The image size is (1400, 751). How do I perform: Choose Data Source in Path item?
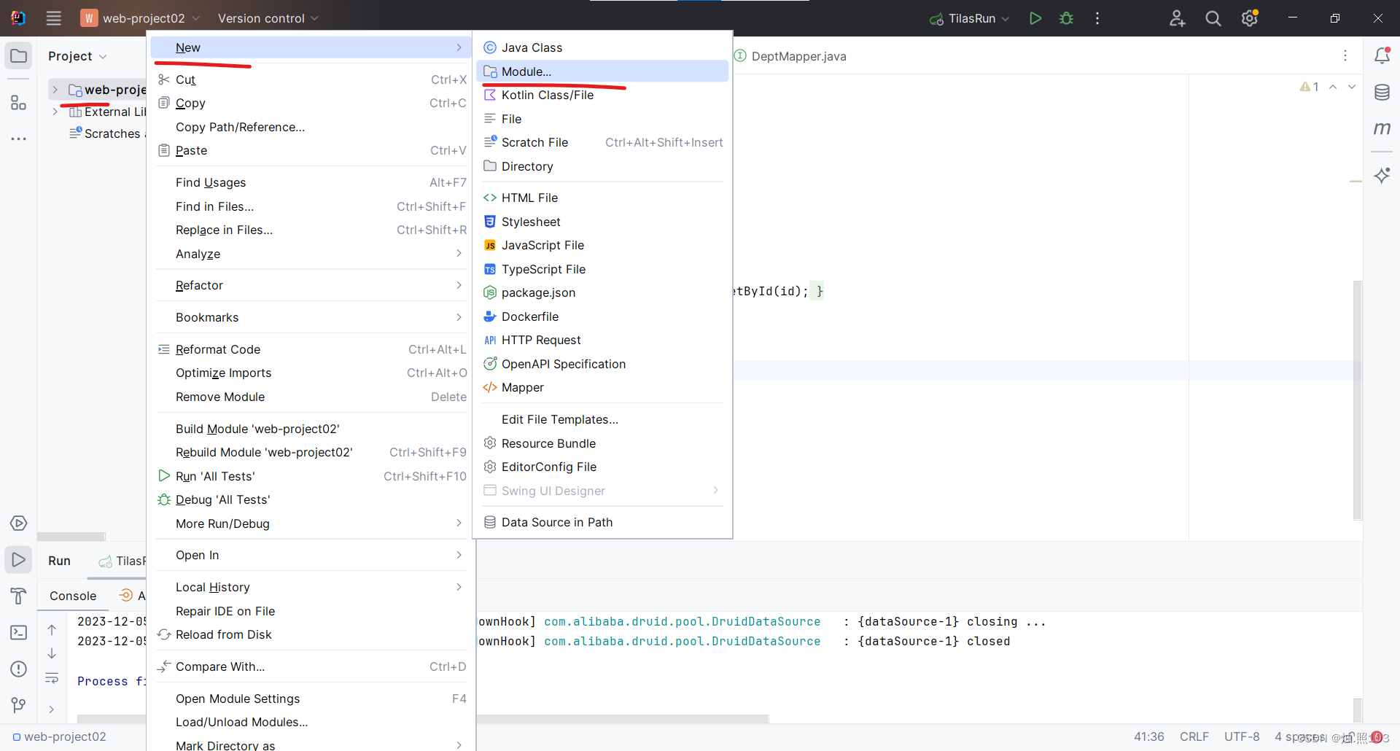click(602, 522)
